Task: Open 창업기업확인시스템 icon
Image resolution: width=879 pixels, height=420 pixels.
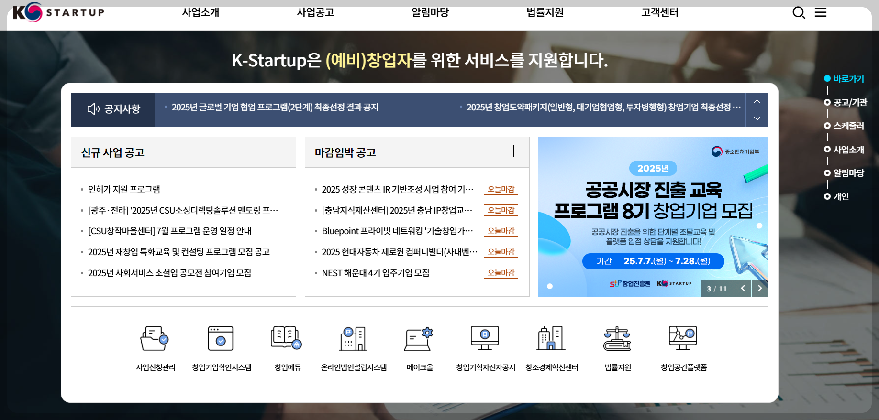Action: tap(221, 338)
